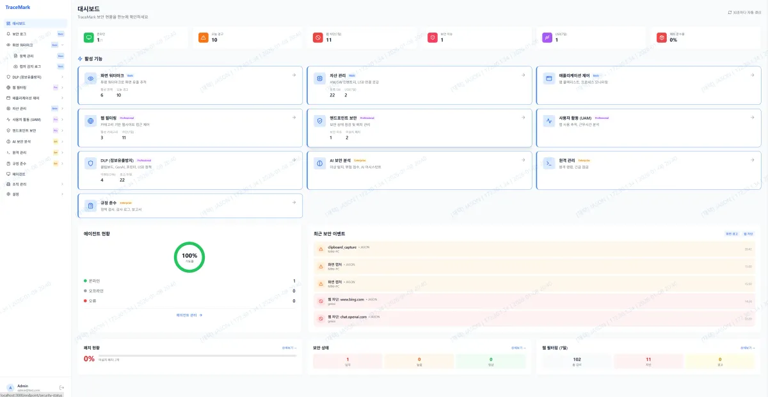This screenshot has width=768, height=397.
Task: Click the 애플리케이션 제어 window icon card
Action: pos(648,85)
